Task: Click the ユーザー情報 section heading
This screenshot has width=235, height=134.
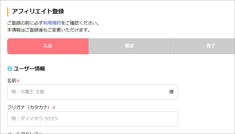Action: (x=29, y=69)
